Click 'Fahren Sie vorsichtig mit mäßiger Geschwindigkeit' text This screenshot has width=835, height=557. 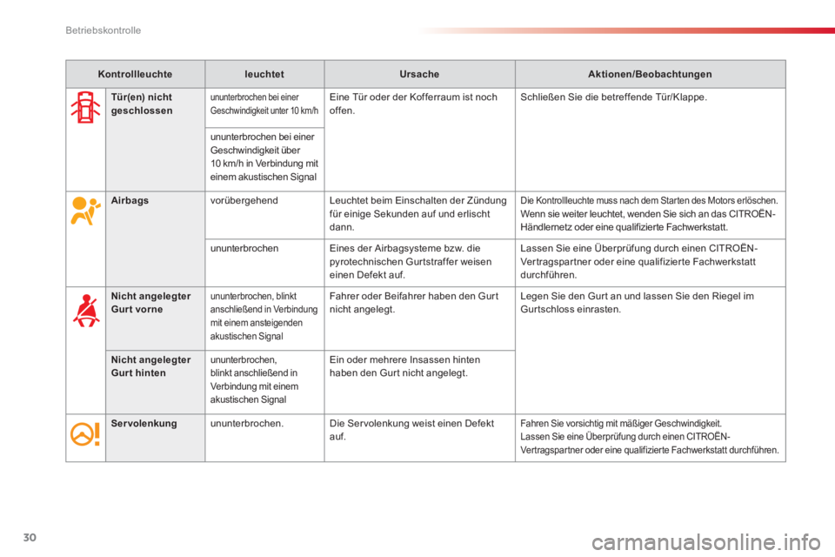[621, 423]
